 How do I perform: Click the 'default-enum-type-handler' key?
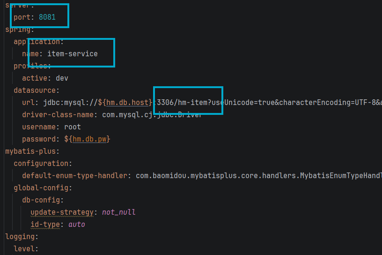pos(75,176)
